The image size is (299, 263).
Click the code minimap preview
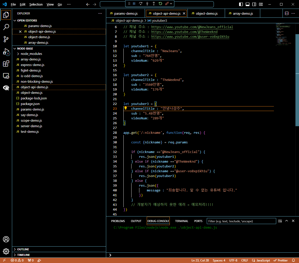point(284,34)
